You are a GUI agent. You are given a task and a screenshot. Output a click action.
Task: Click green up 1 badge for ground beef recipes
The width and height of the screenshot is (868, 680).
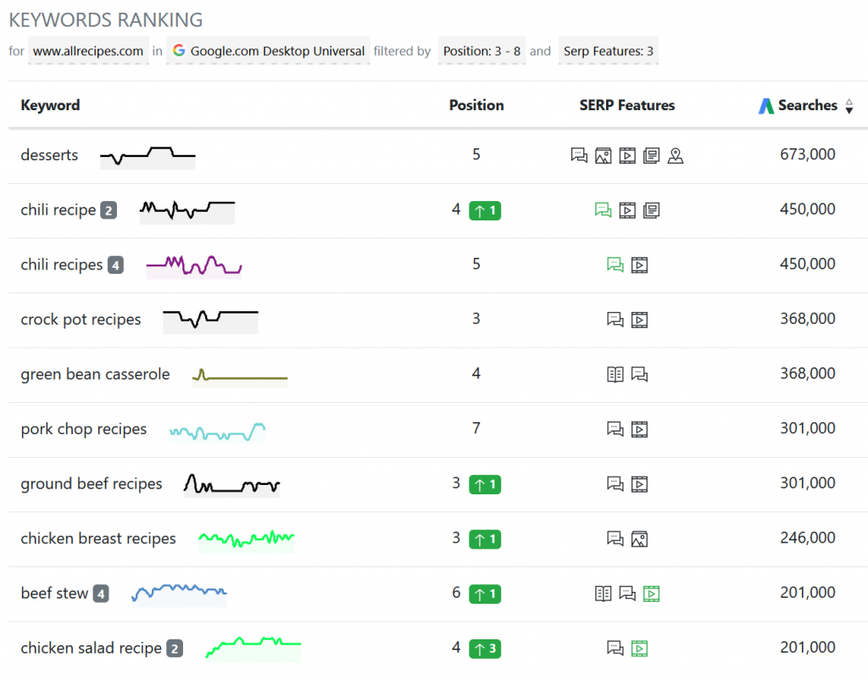pyautogui.click(x=485, y=484)
